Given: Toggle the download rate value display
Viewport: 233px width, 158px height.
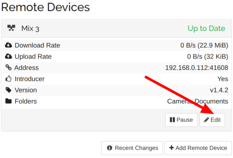Looking at the screenshot, I should coord(204,45).
